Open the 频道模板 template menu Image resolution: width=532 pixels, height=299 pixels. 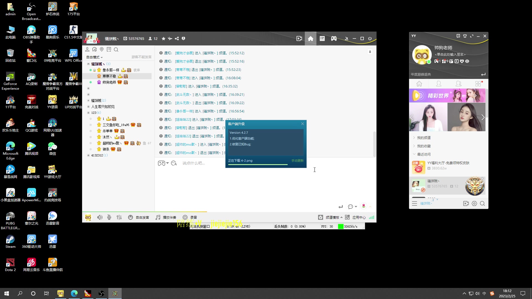click(332, 217)
